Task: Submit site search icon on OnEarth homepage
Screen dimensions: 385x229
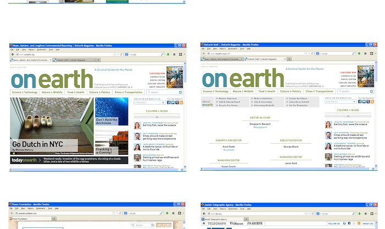Action: pyautogui.click(x=180, y=92)
